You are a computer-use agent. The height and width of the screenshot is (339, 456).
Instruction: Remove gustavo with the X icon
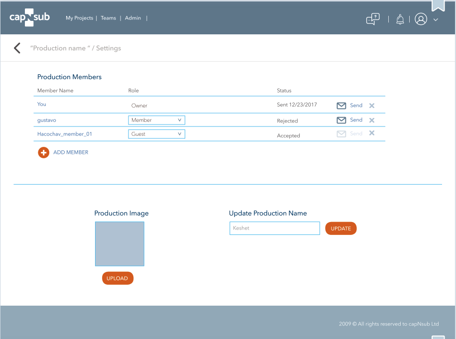pyautogui.click(x=372, y=120)
